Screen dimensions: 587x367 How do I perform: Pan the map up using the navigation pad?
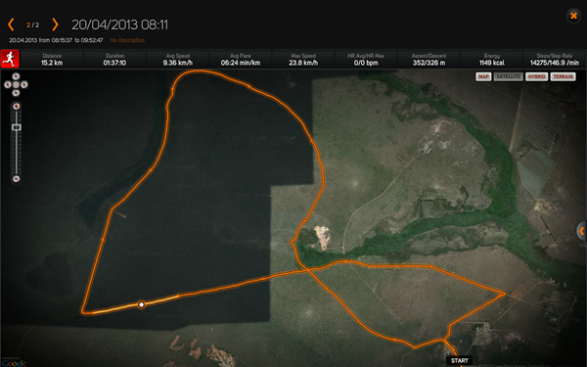pyautogui.click(x=16, y=76)
